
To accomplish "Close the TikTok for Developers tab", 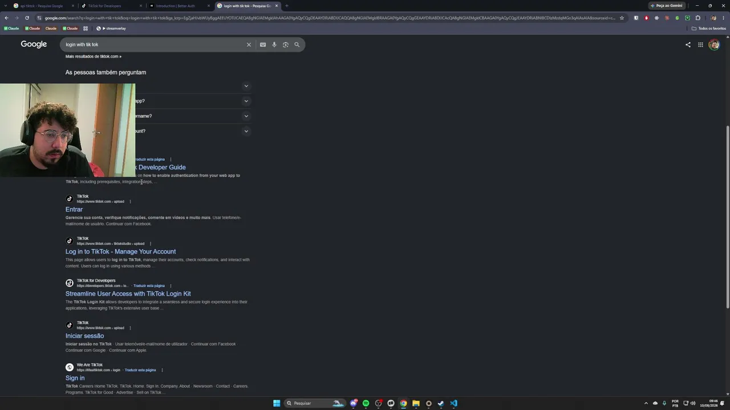I will [140, 6].
